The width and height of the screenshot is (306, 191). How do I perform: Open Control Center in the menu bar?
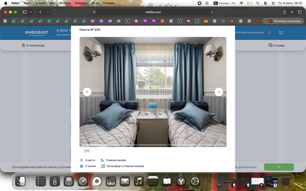pyautogui.click(x=265, y=3)
